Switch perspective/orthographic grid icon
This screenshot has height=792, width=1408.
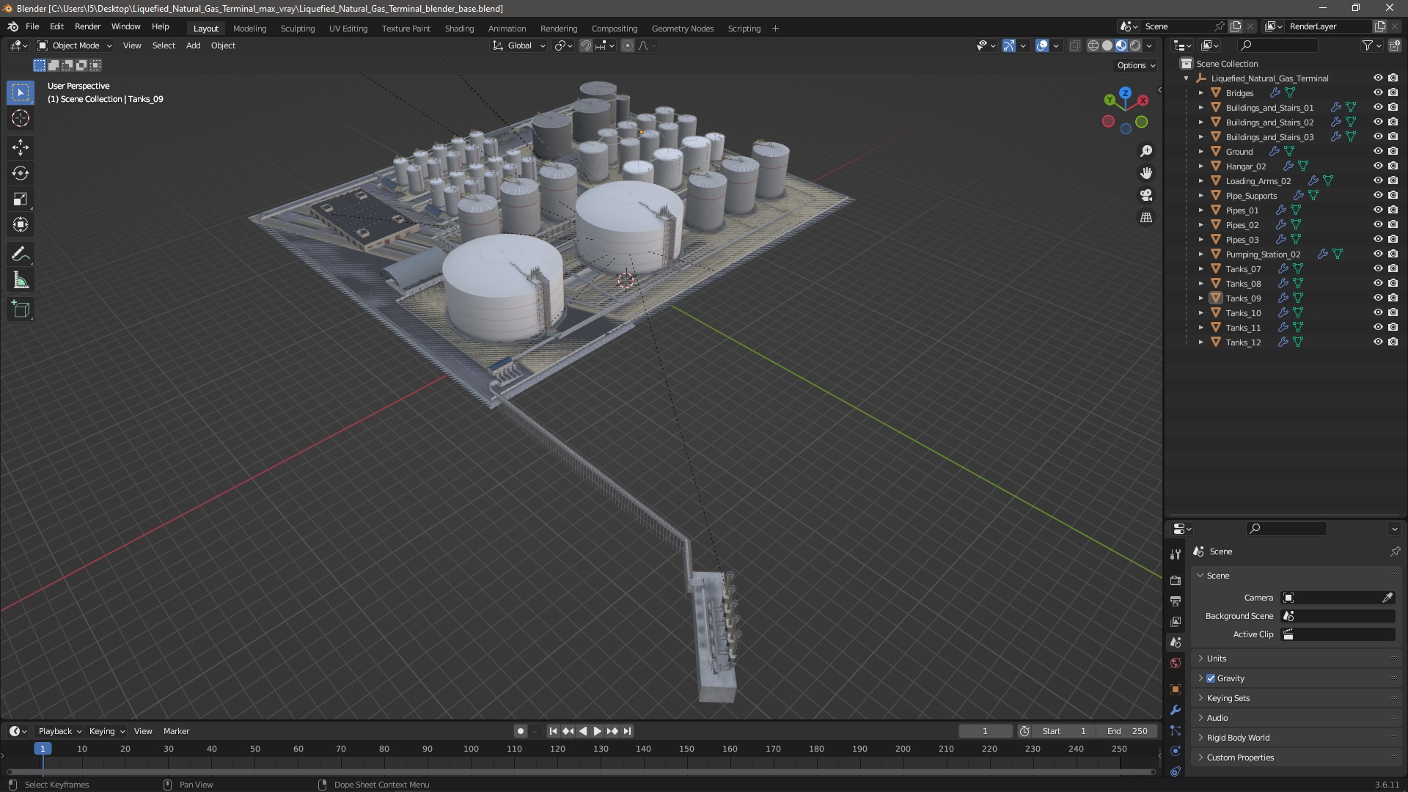pos(1145,218)
